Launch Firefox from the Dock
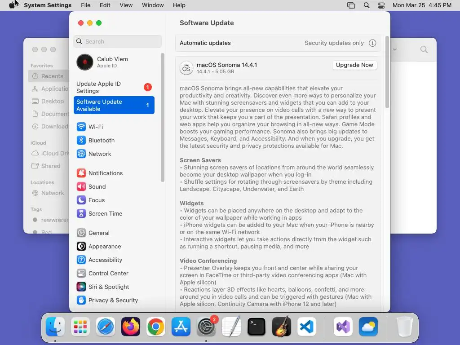The width and height of the screenshot is (460, 345). tap(131, 327)
